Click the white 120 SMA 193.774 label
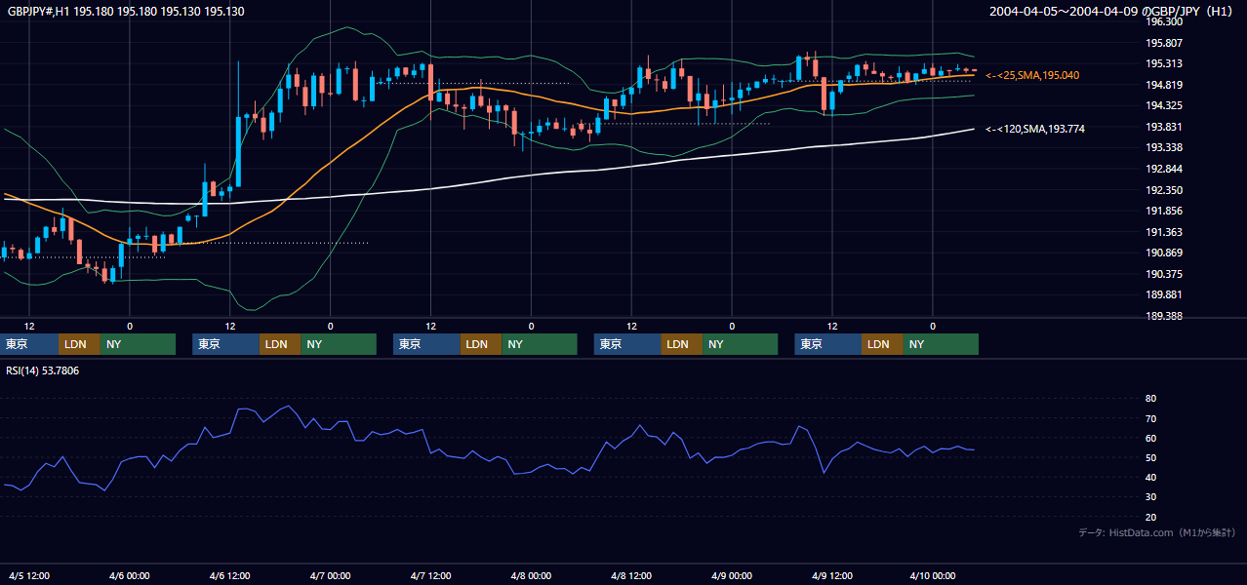 coord(1035,129)
